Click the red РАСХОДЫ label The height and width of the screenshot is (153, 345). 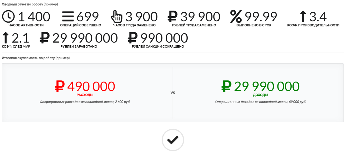(x=85, y=95)
